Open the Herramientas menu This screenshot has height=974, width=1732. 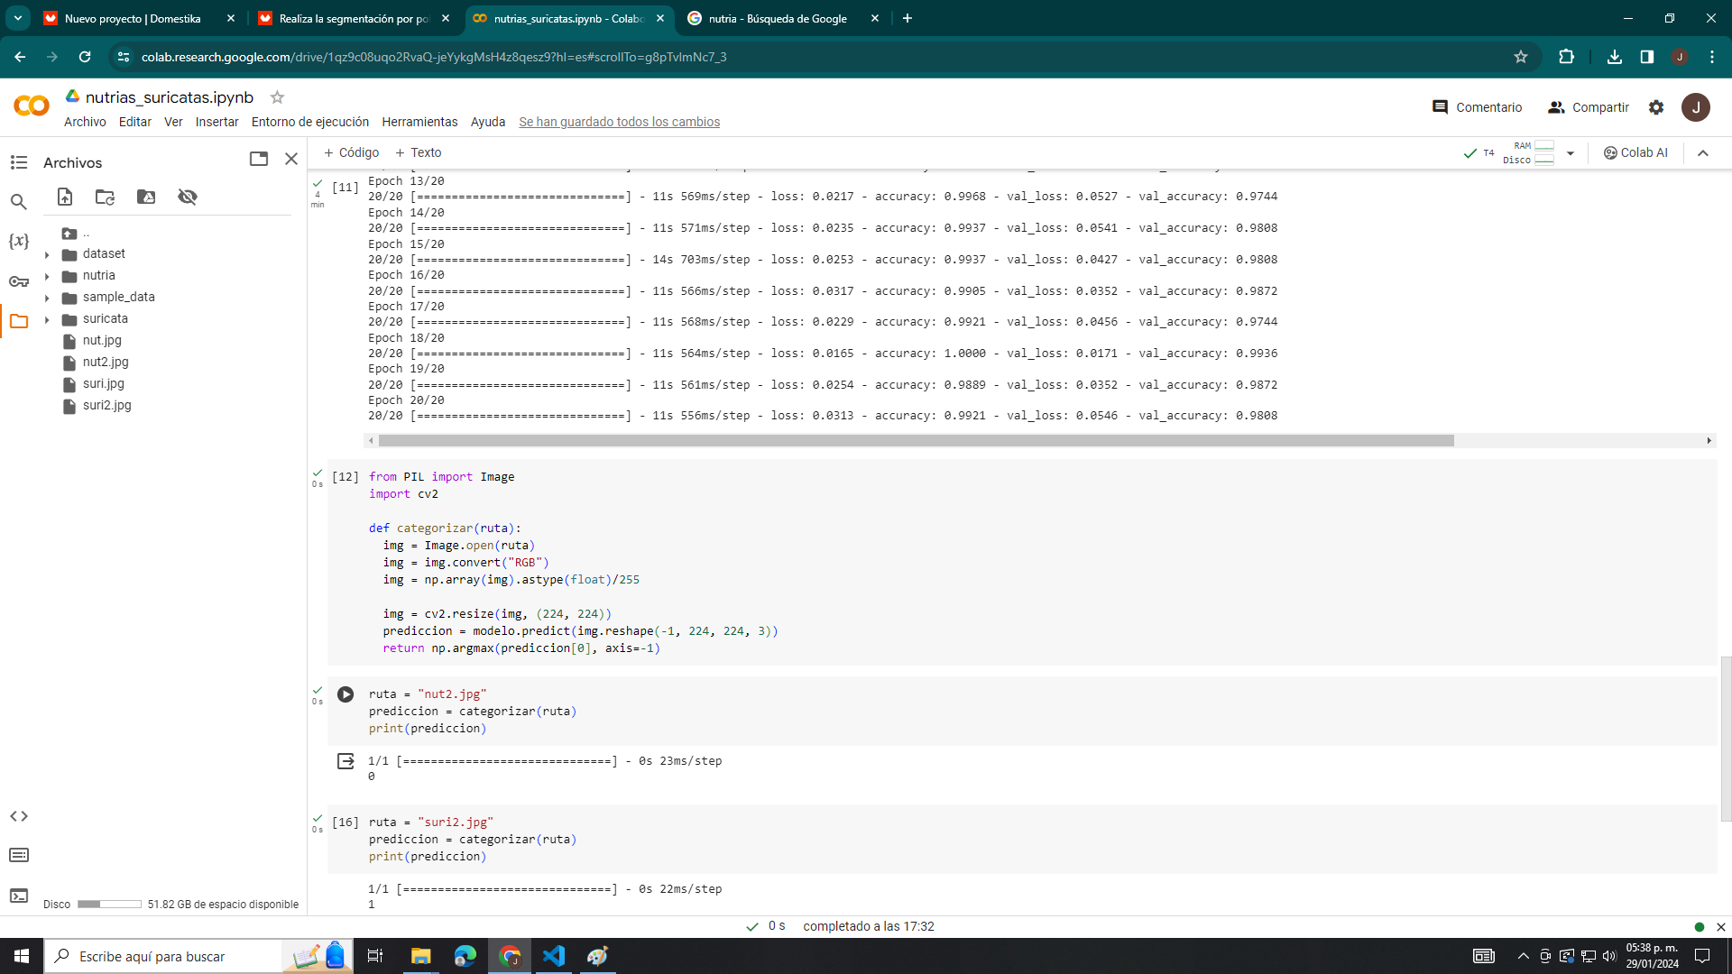[x=419, y=122]
